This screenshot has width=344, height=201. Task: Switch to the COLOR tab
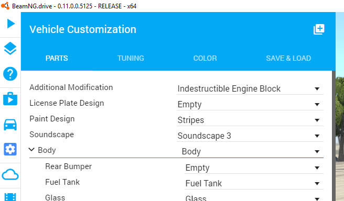[205, 58]
